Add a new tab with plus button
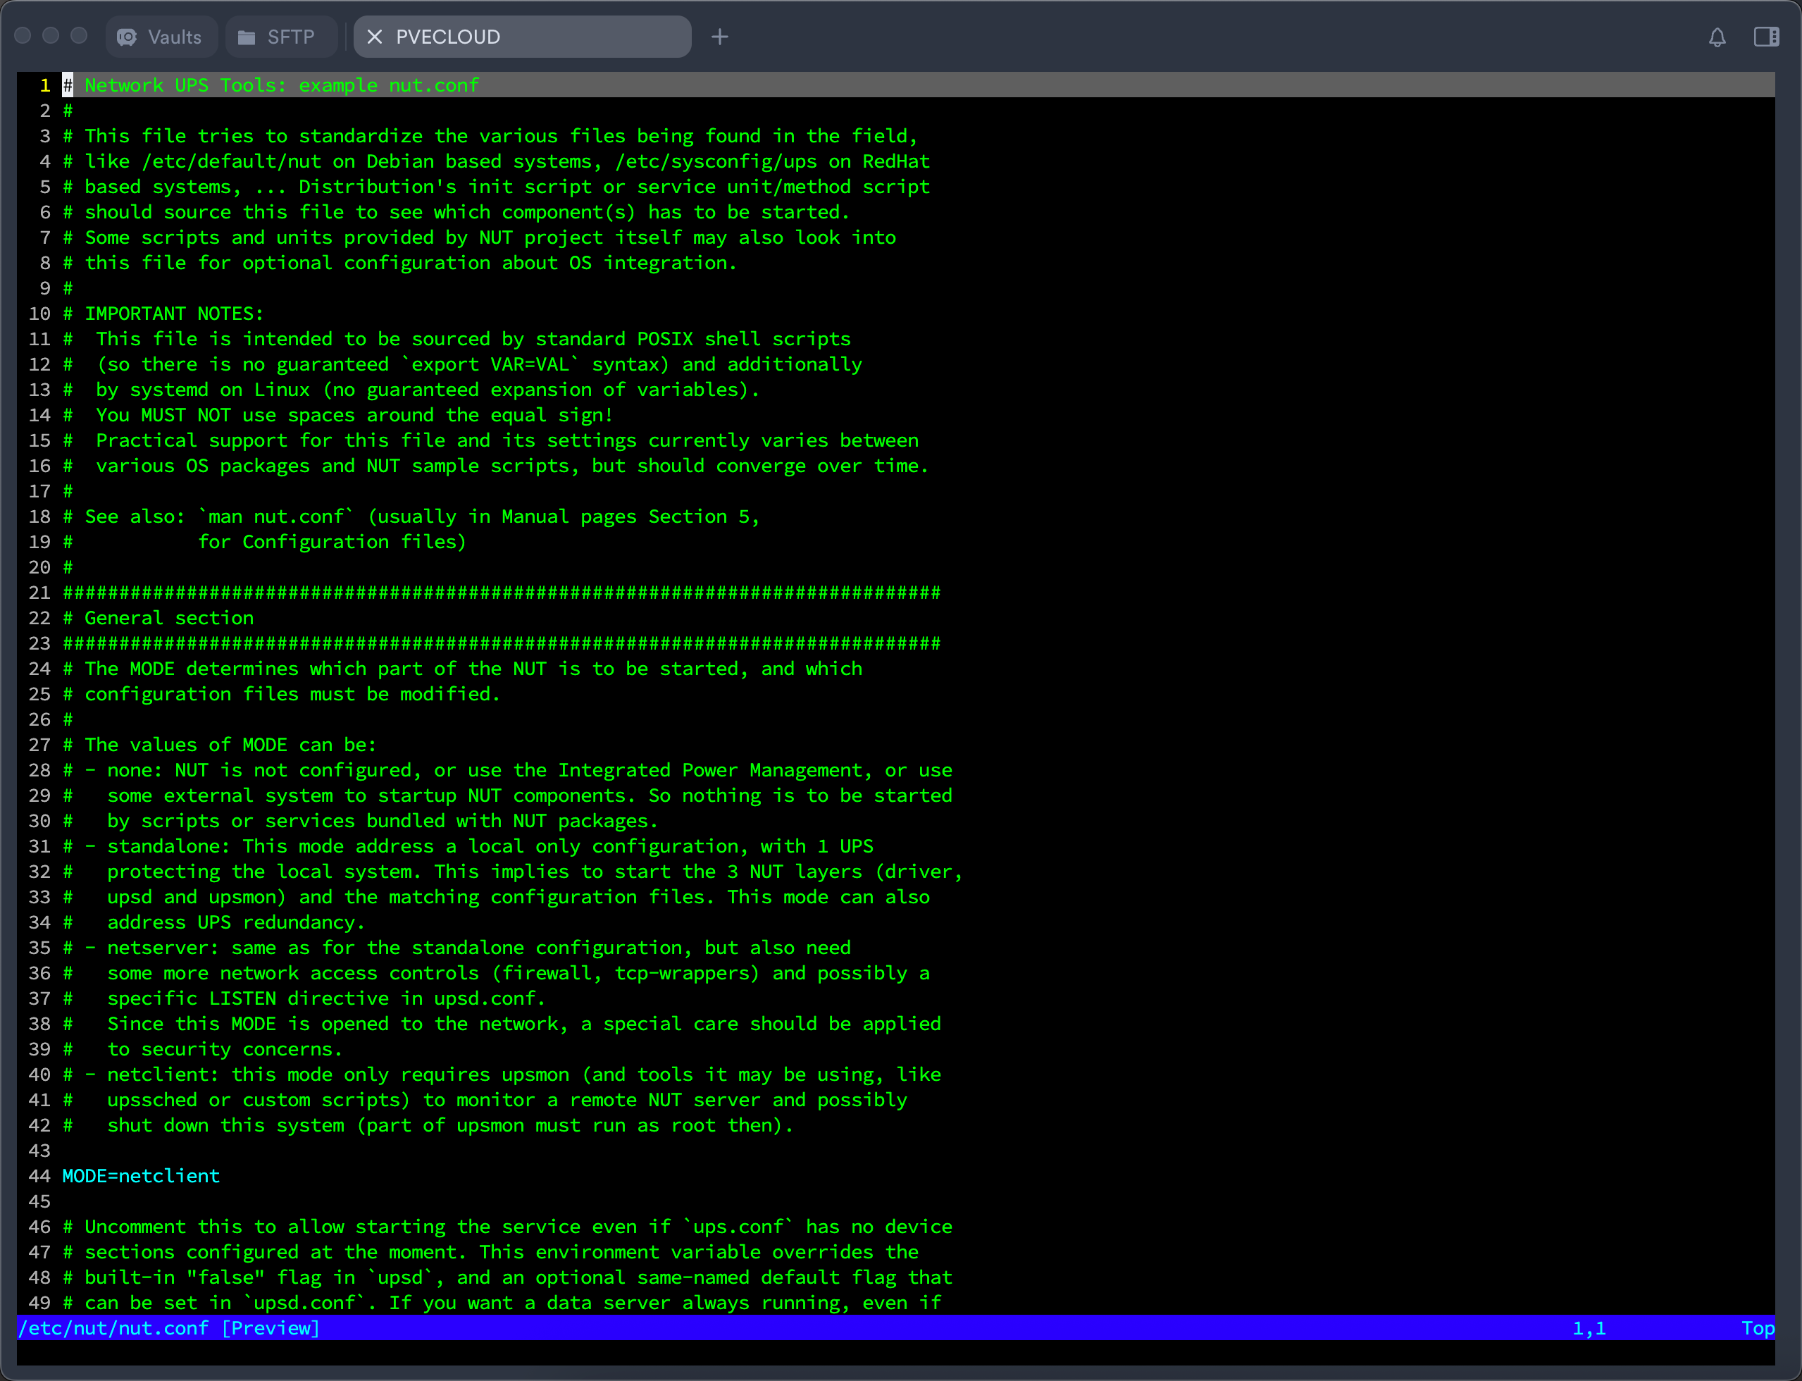 point(720,37)
